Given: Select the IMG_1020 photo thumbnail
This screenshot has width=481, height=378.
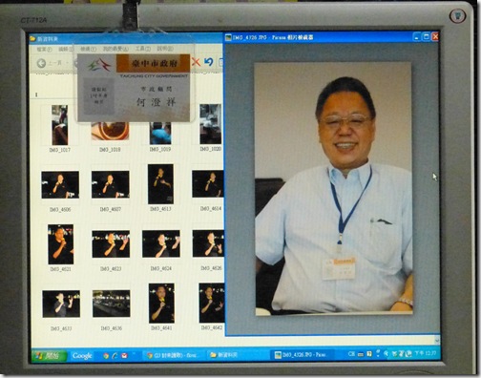Looking at the screenshot, I should [x=210, y=124].
